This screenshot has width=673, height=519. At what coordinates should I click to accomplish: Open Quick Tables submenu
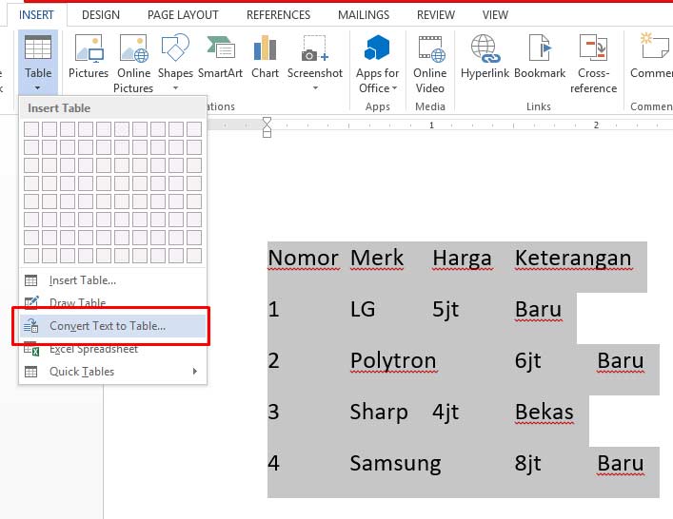coord(113,372)
